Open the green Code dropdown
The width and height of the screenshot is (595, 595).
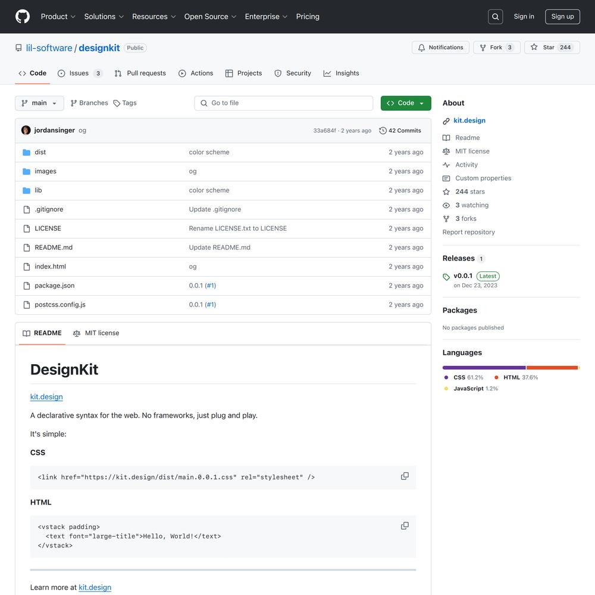tap(406, 103)
